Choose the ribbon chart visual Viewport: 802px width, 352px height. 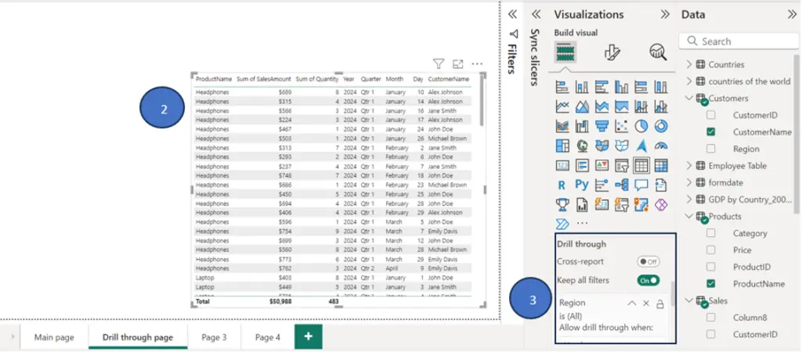pos(562,126)
